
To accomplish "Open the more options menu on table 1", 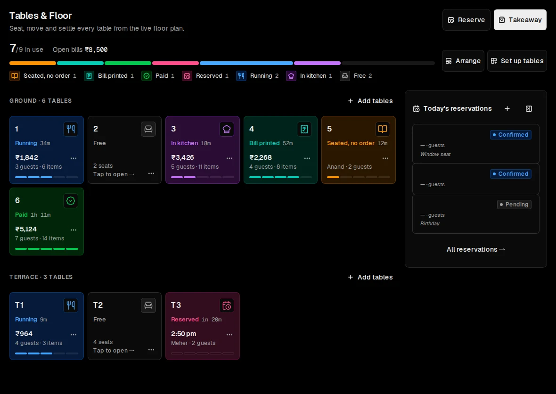I will click(x=74, y=158).
